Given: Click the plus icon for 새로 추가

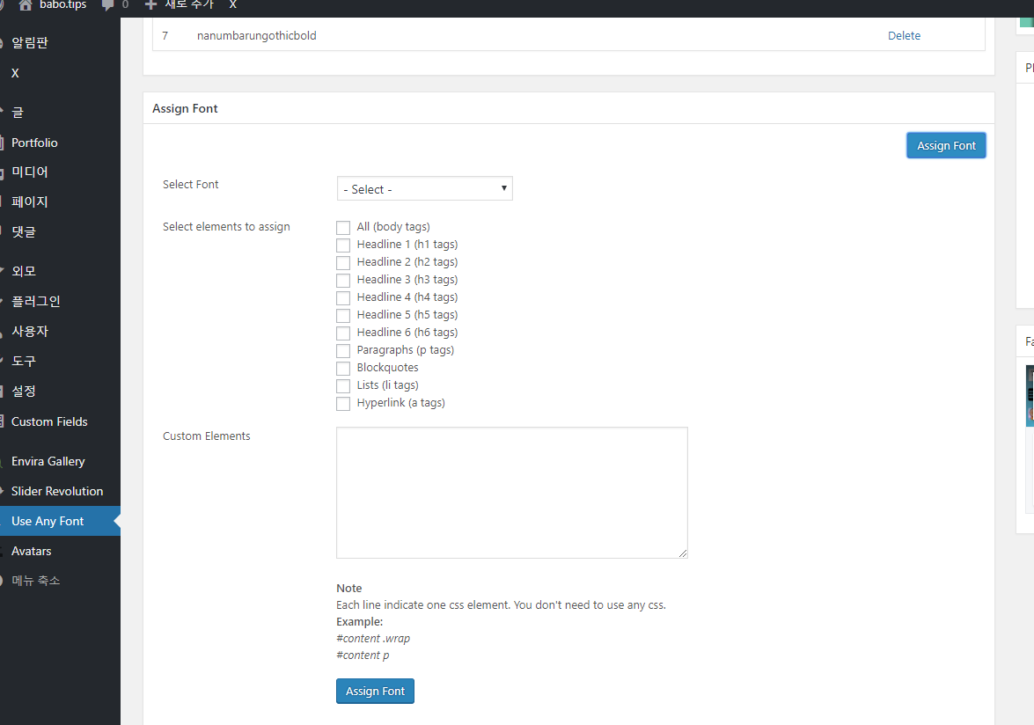Looking at the screenshot, I should (150, 5).
